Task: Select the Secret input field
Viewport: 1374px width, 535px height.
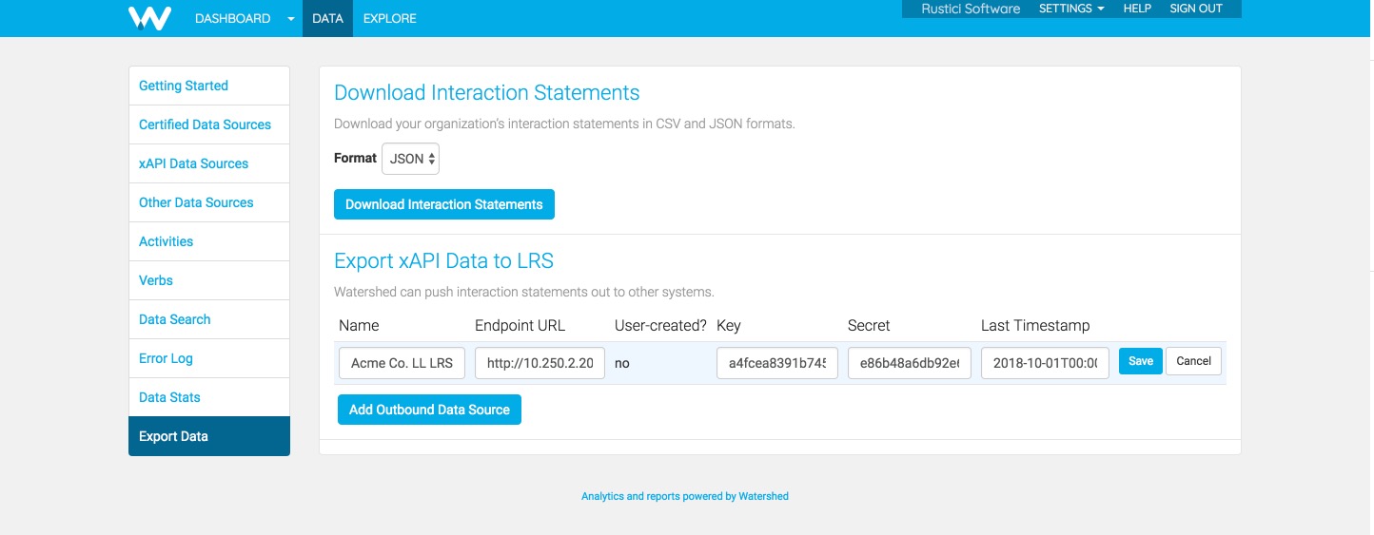Action: click(x=909, y=363)
